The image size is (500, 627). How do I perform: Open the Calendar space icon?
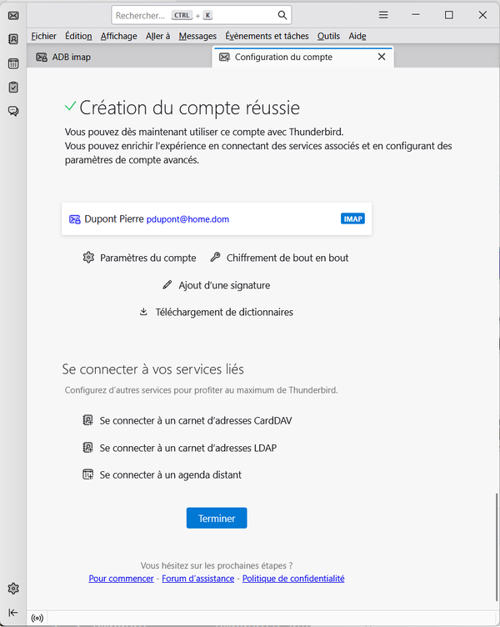13,63
